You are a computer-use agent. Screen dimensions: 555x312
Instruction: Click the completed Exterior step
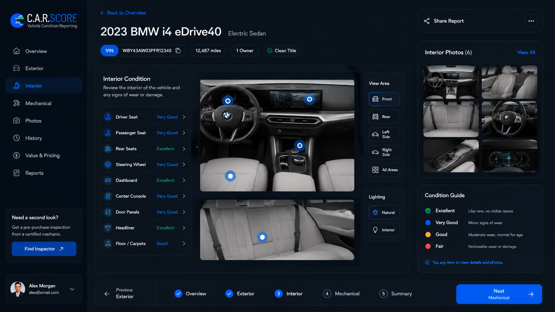coord(240,294)
